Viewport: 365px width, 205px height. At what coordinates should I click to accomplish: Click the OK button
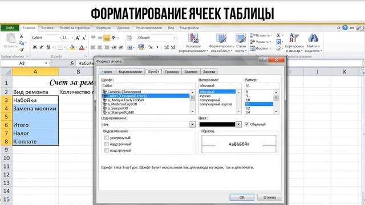point(242,197)
